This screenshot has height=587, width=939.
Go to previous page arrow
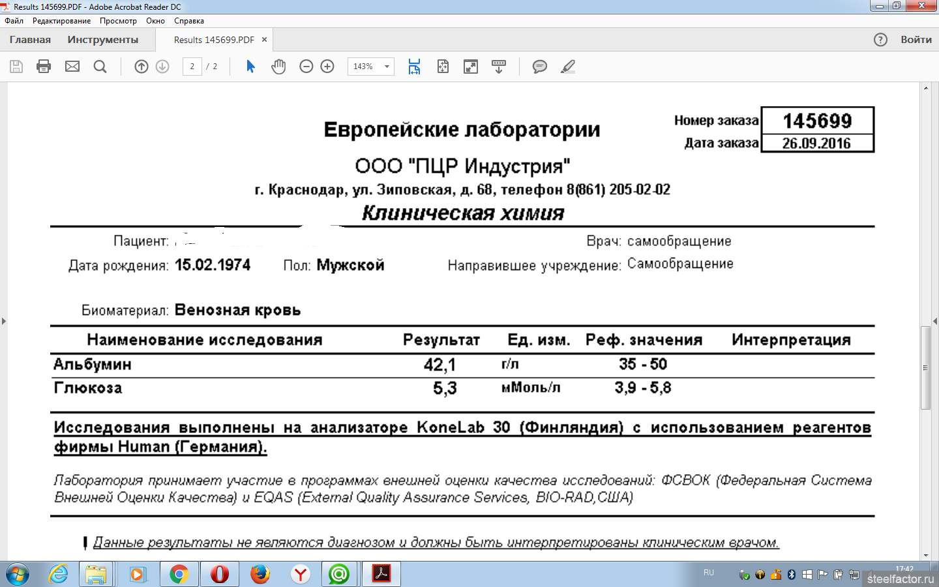tap(142, 67)
